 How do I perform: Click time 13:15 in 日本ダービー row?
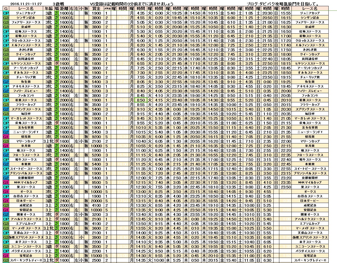141,201
